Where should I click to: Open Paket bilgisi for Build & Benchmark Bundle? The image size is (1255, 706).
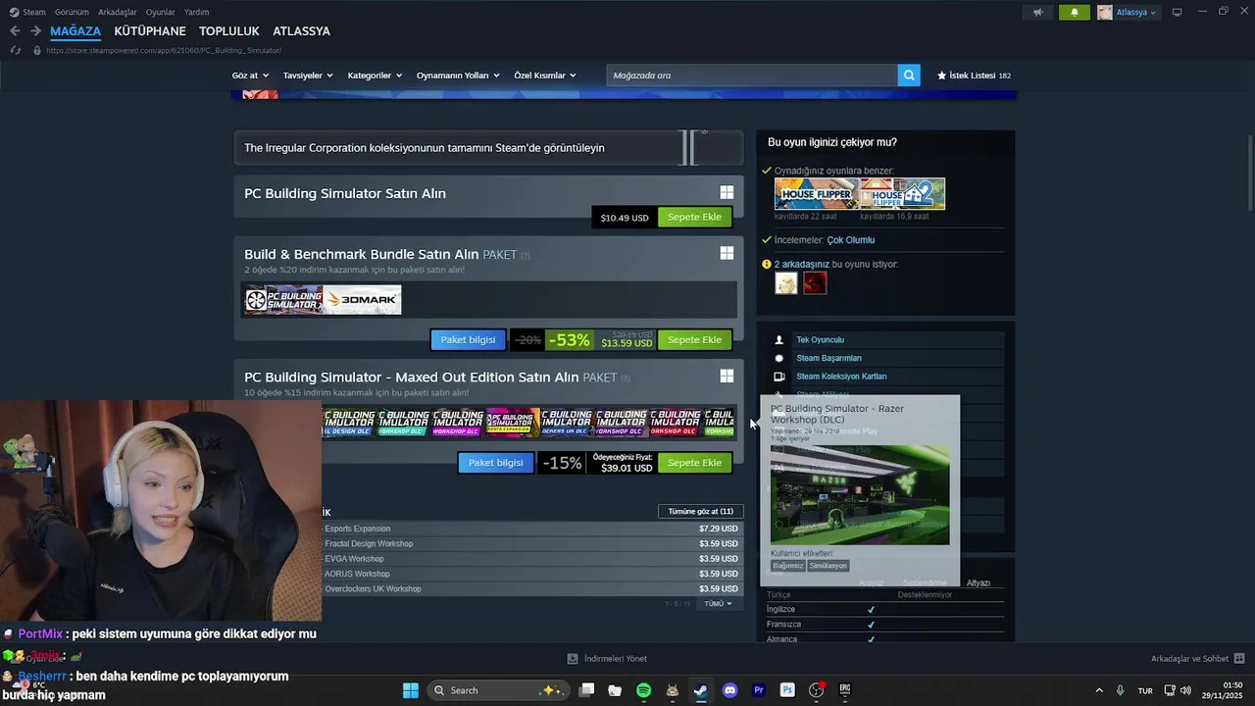[x=468, y=340]
